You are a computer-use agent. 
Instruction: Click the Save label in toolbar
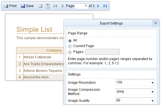pos(30,6)
